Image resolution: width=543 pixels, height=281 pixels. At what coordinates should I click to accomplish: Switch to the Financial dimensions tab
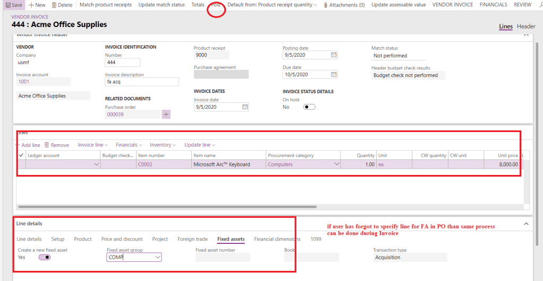(277, 239)
